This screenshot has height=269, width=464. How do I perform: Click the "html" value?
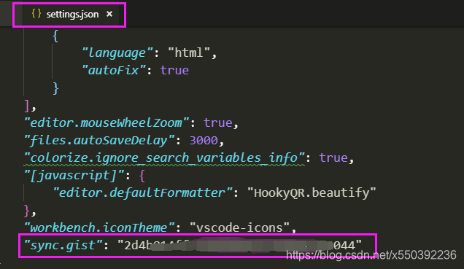189,52
